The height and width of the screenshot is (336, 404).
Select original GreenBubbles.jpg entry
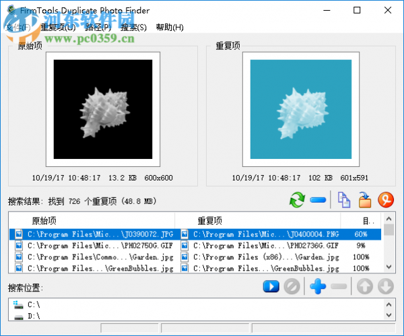click(100, 268)
